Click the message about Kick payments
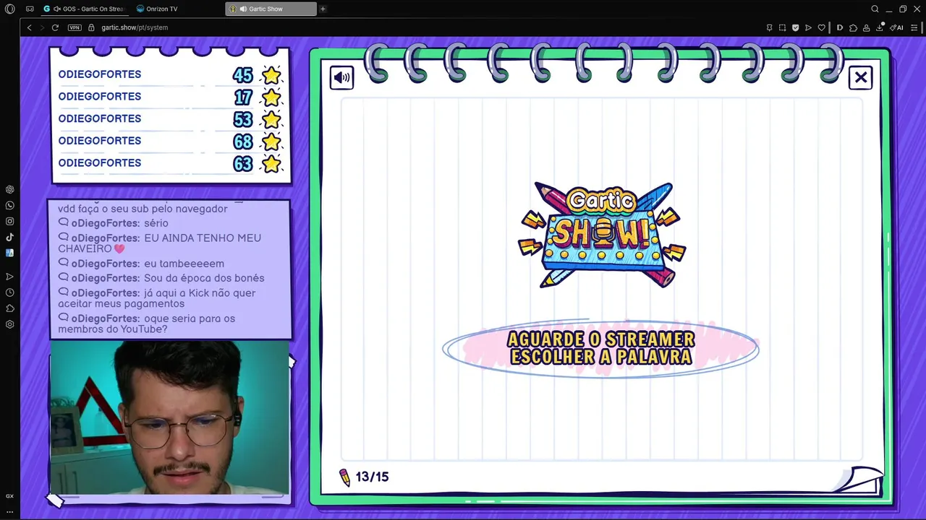The image size is (926, 520). point(157,298)
